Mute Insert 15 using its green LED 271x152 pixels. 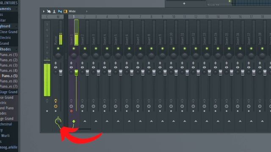pos(229,49)
